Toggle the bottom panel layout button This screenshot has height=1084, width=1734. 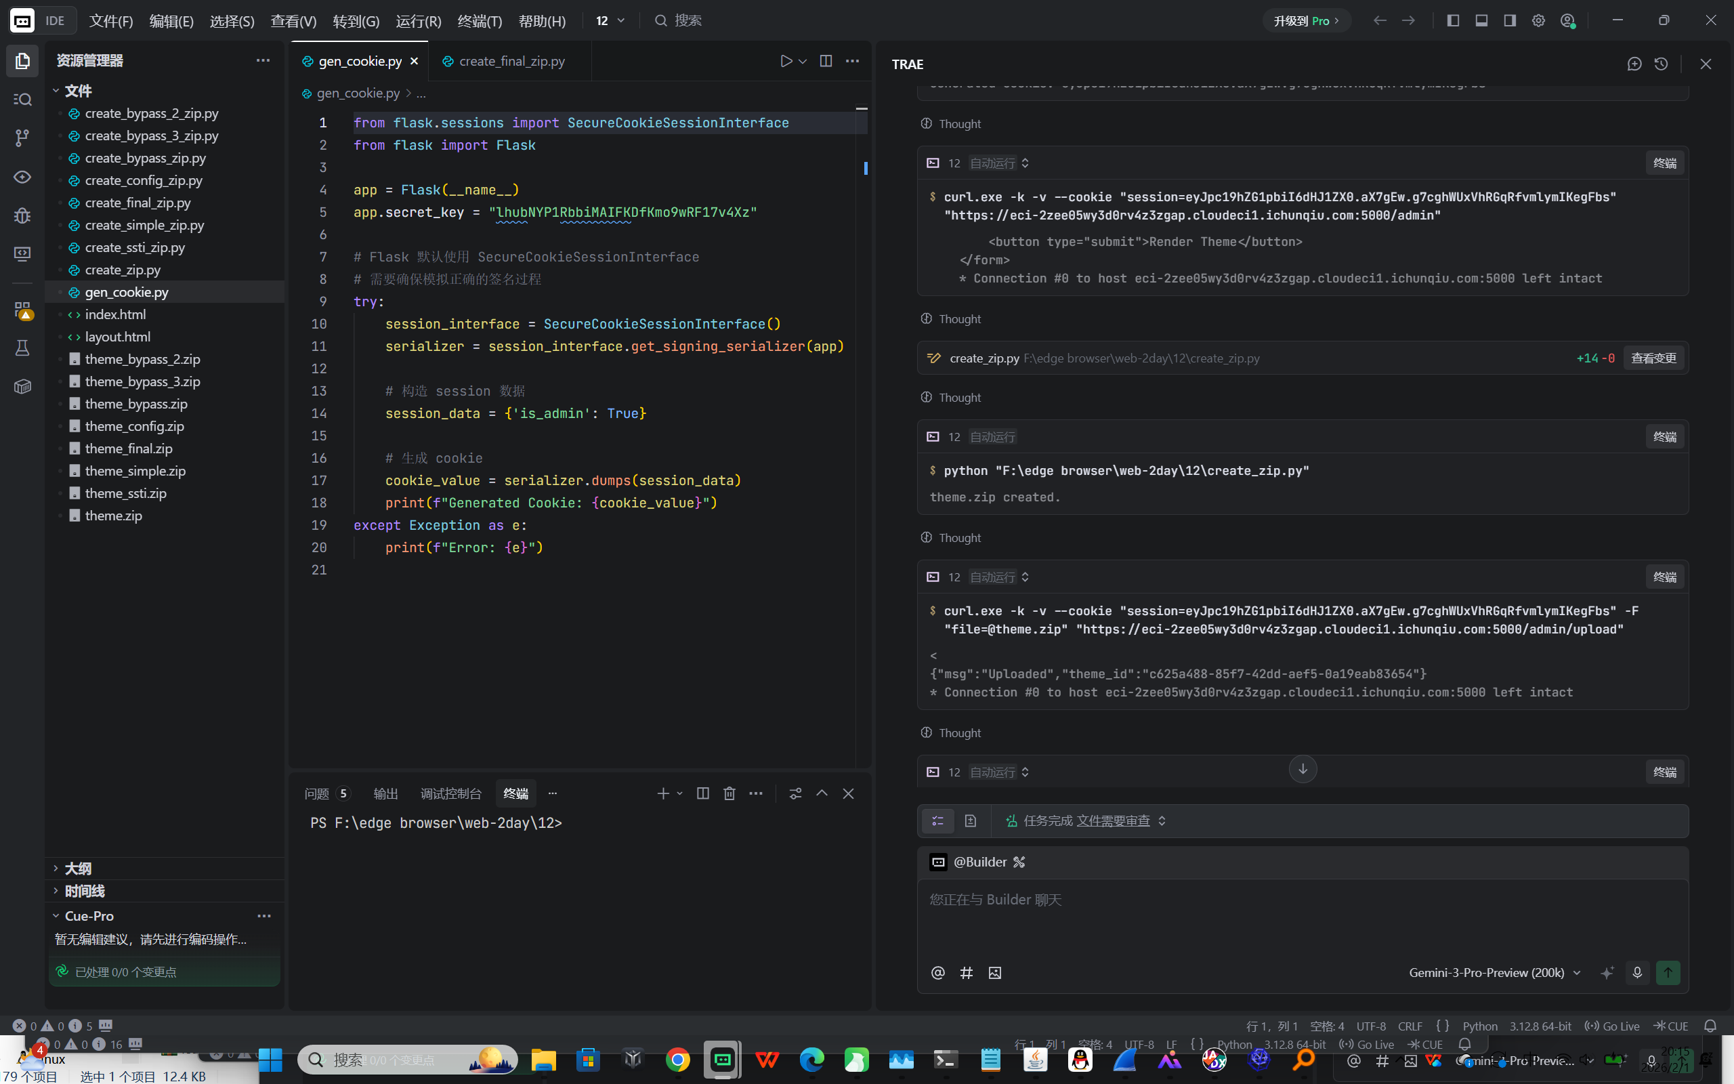click(x=1481, y=21)
